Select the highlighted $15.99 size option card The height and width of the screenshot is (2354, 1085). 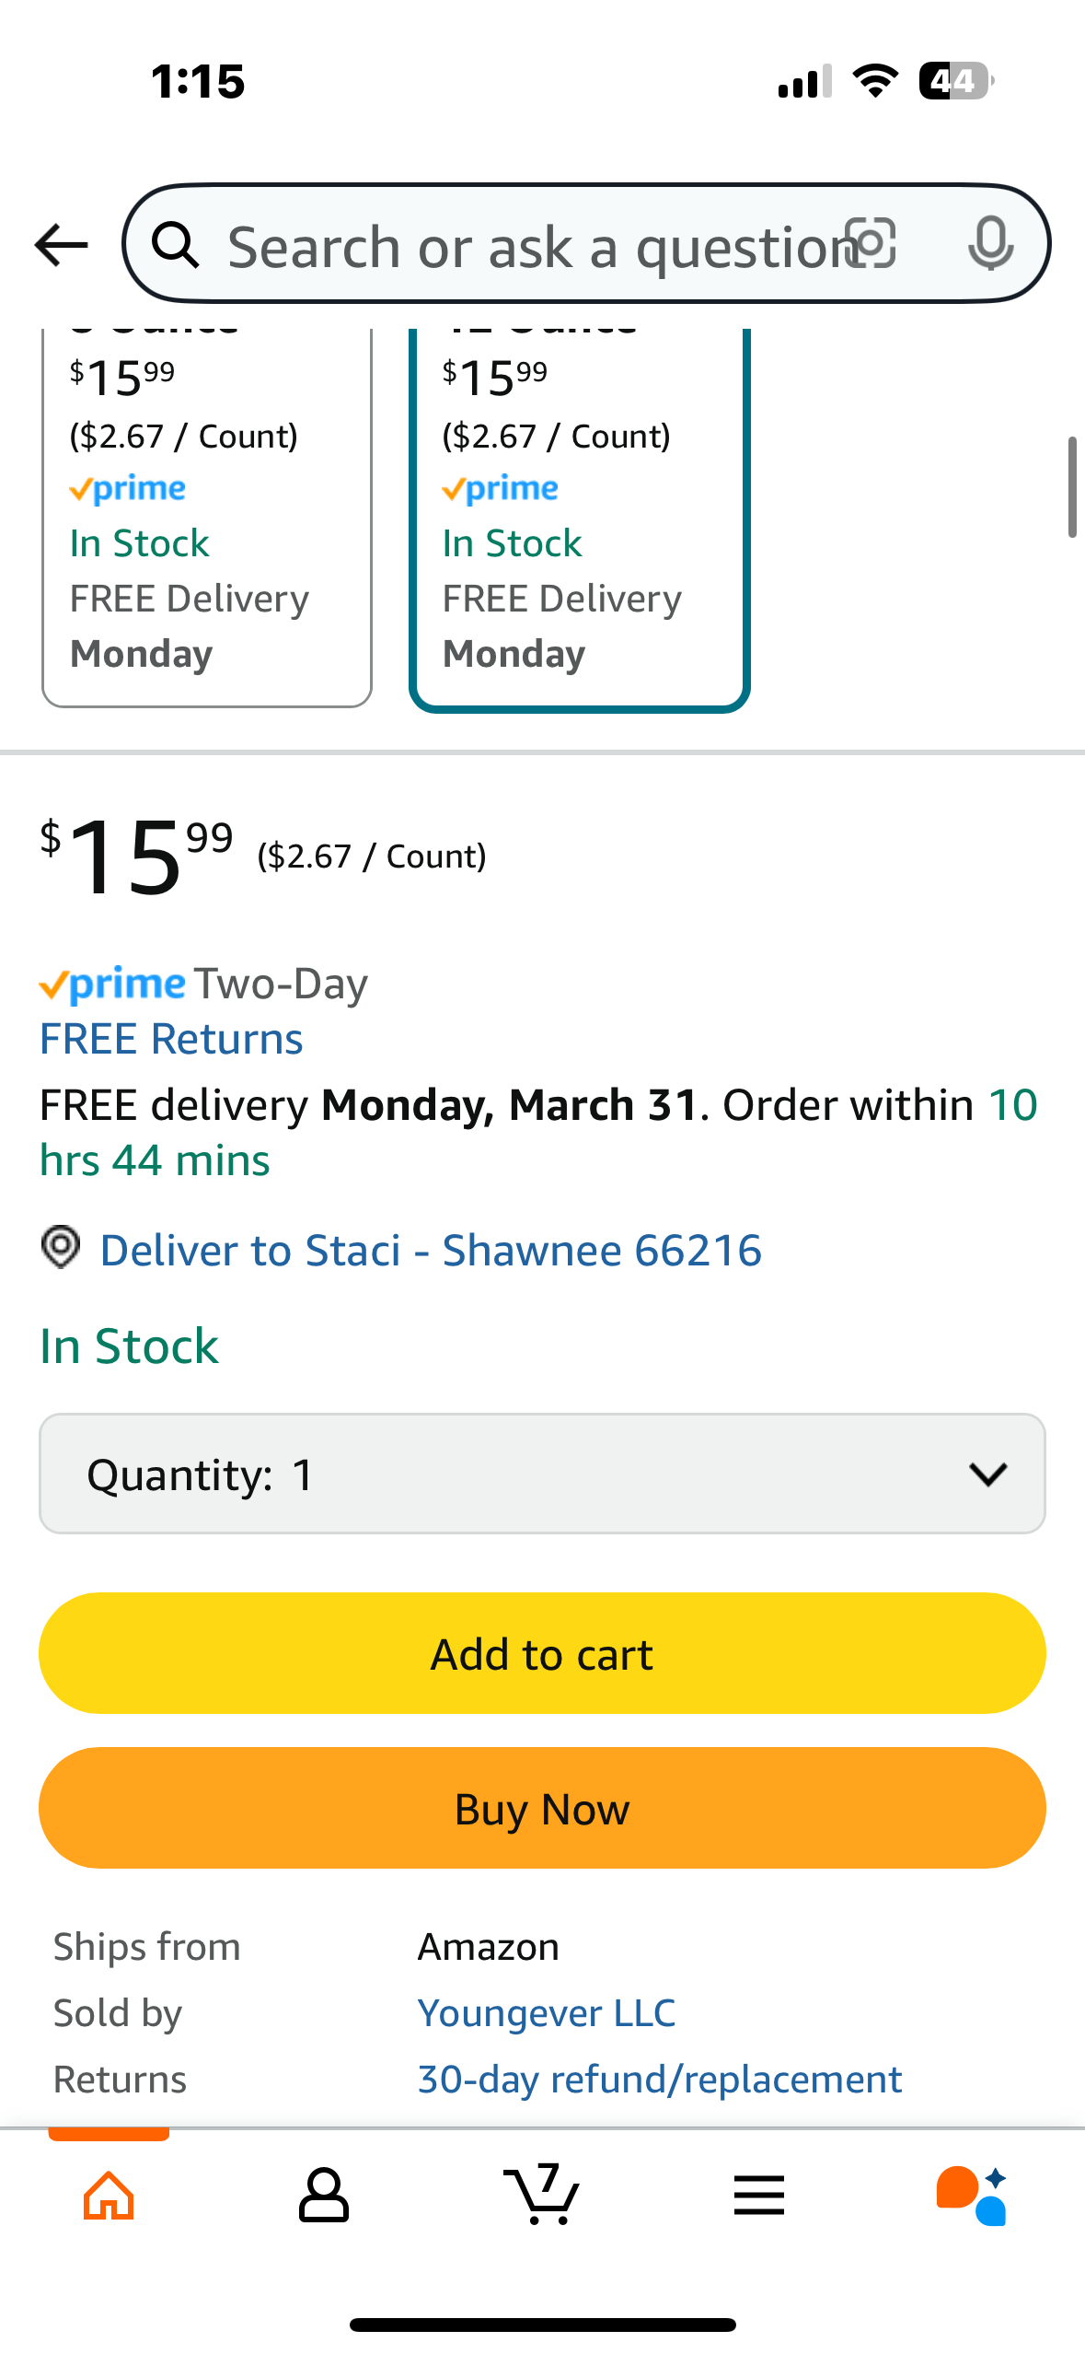580,518
